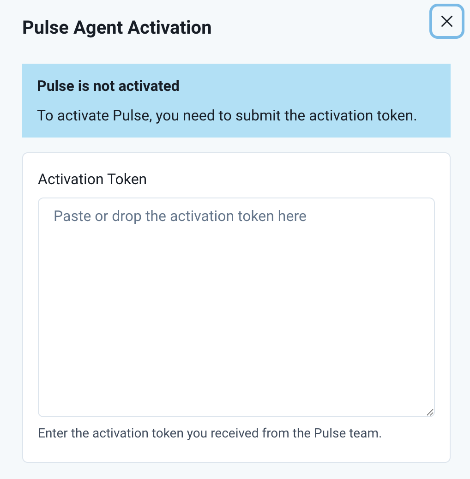Click the word "Token" in the field label
The image size is (470, 479).
coord(127,179)
